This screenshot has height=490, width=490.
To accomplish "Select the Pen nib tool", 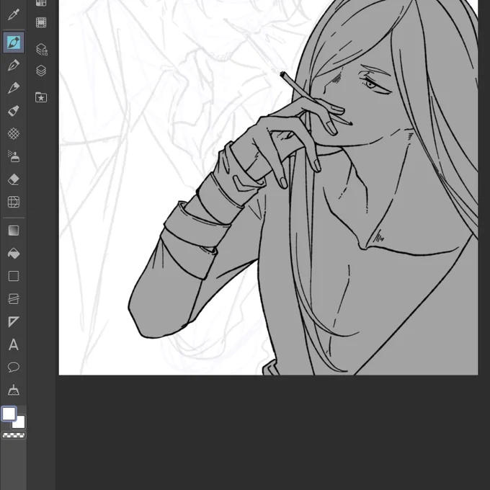I will click(x=14, y=65).
